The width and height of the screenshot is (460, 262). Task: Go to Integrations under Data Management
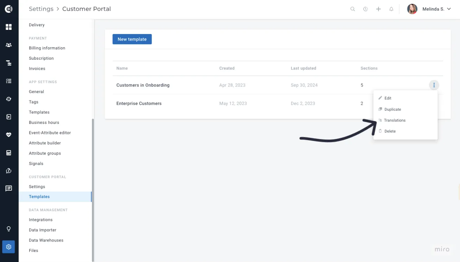[x=41, y=220]
